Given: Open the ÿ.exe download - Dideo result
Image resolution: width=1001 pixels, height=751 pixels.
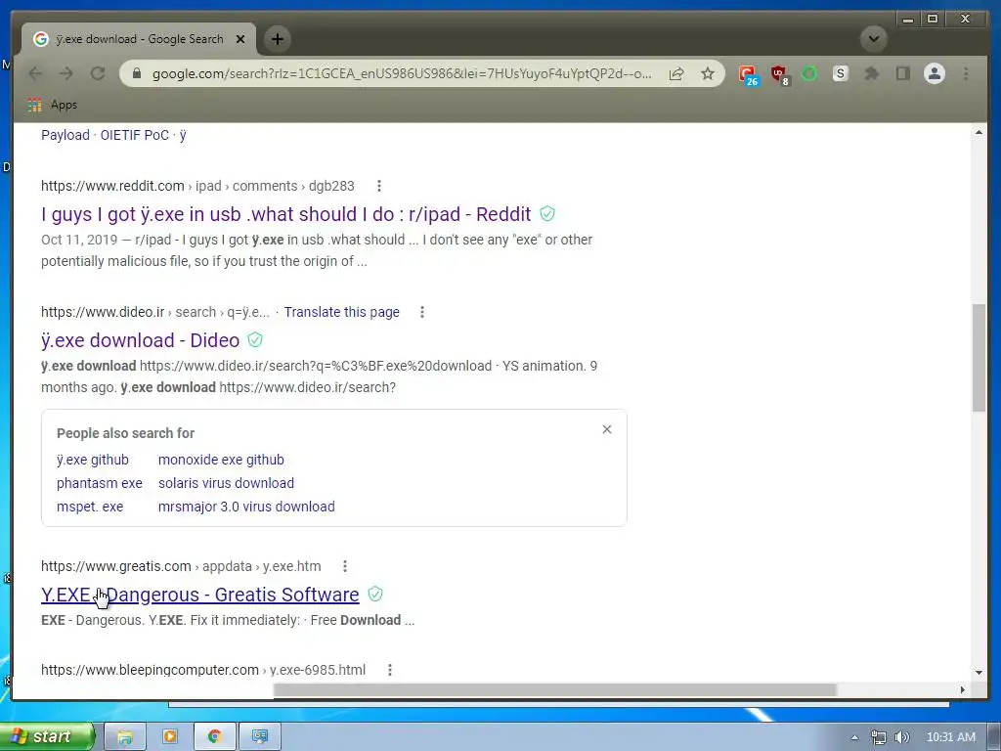Looking at the screenshot, I should click(141, 340).
